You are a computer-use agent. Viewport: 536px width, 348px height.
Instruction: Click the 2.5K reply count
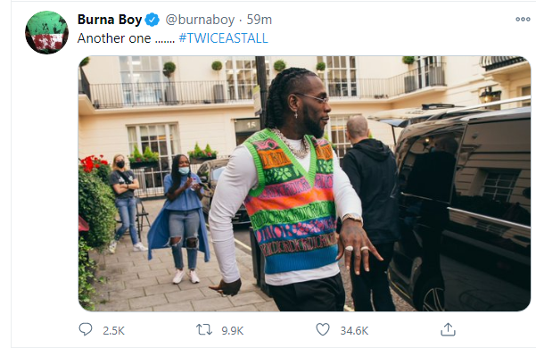tap(113, 330)
